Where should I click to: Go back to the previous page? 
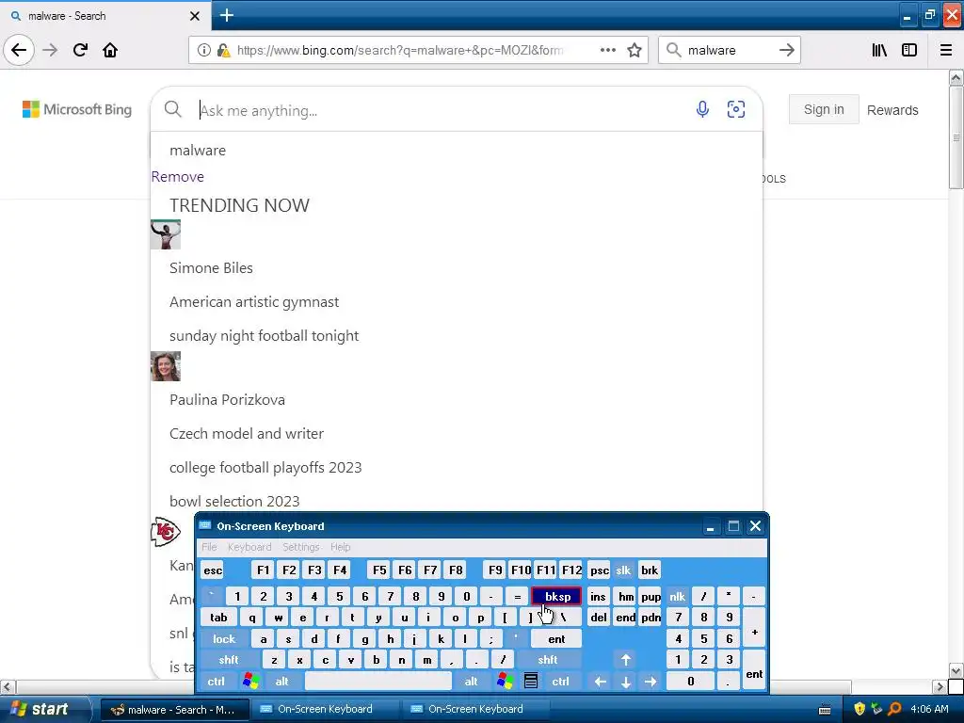pyautogui.click(x=19, y=50)
